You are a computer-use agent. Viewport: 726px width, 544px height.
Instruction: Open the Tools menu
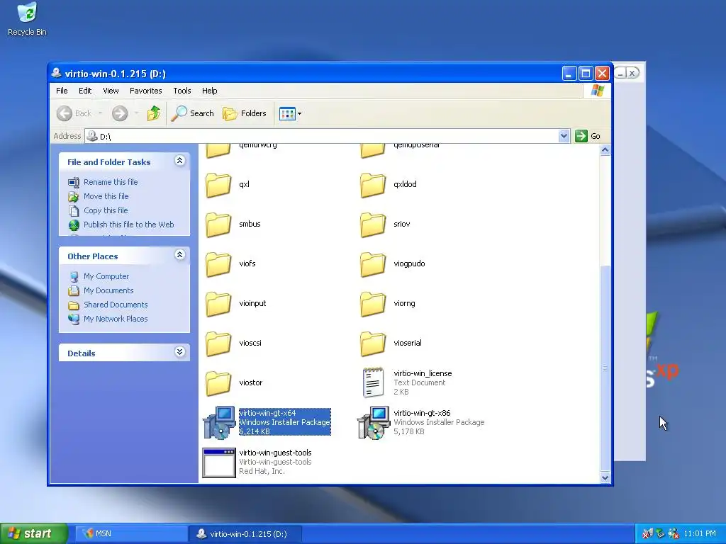click(182, 91)
